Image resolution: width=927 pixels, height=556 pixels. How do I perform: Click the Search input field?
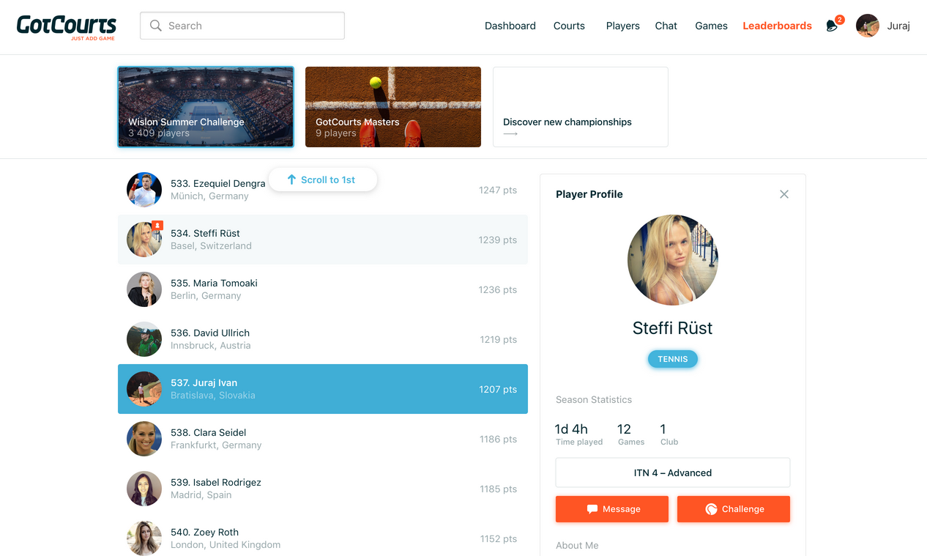pos(242,26)
